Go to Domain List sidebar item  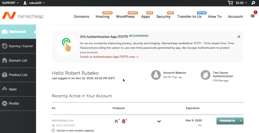click(18, 60)
